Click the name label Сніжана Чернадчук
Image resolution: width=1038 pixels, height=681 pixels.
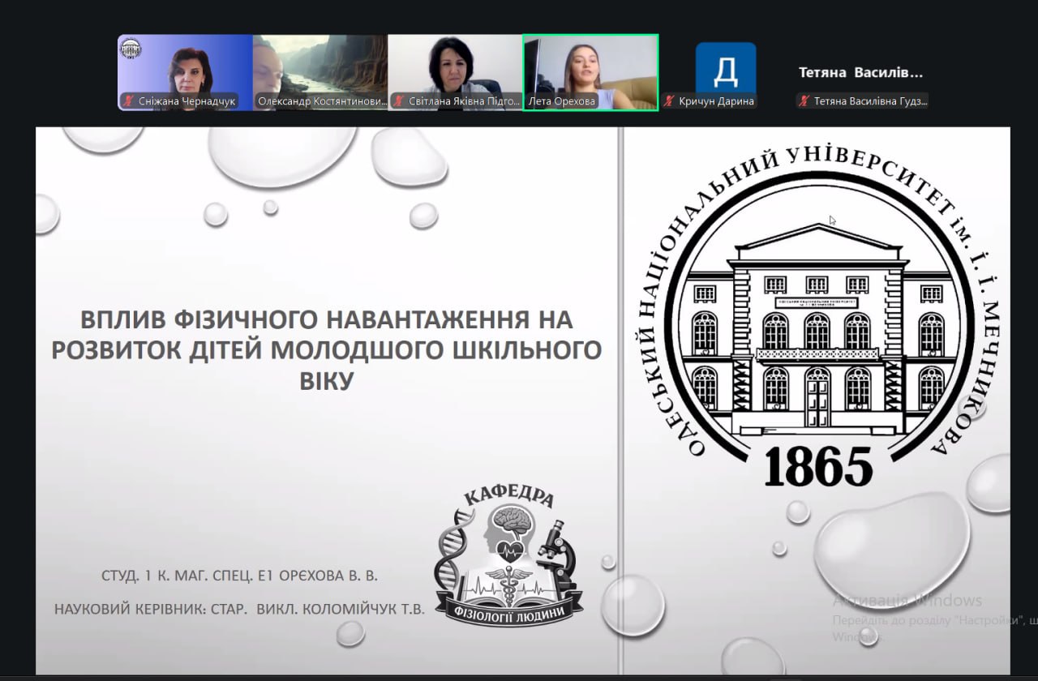187,101
